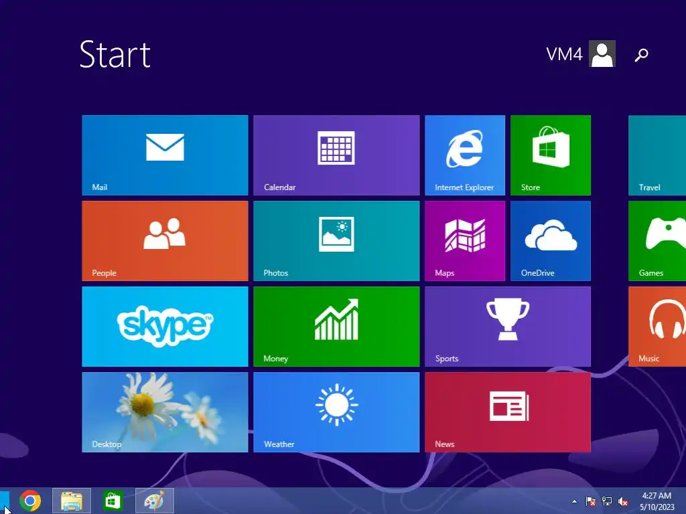Show hidden tray icons arrow
The image size is (686, 514).
[x=574, y=501]
